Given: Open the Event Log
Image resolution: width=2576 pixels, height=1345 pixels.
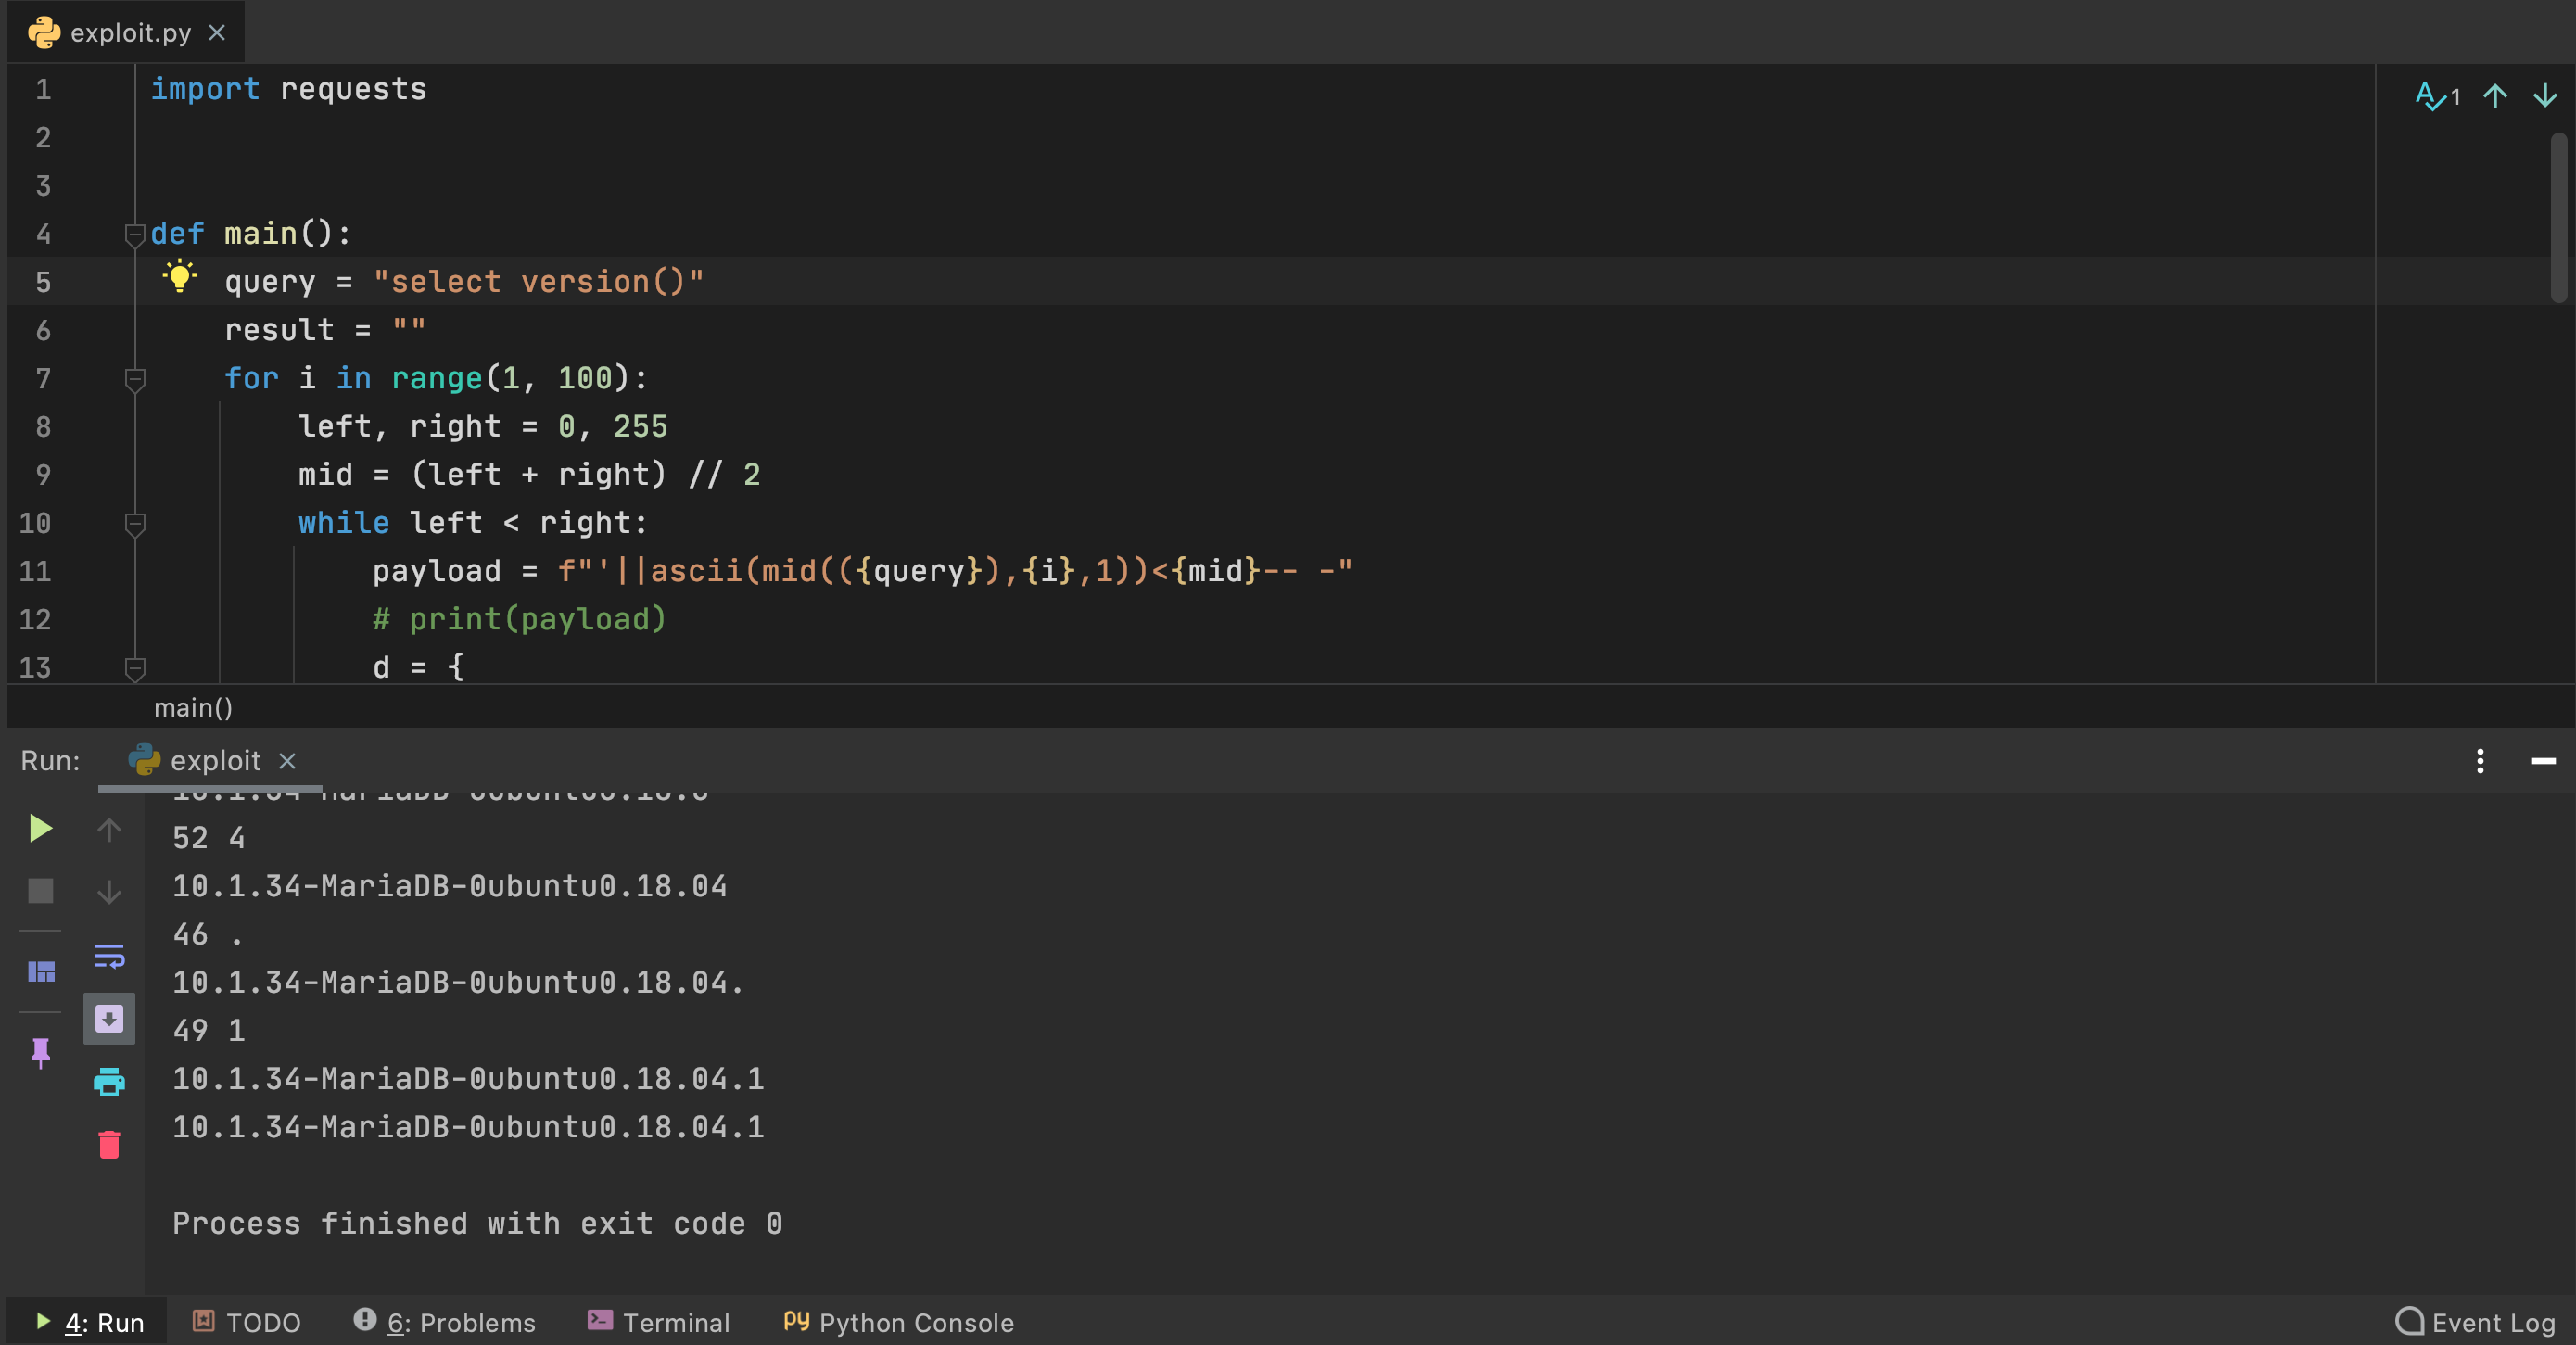Looking at the screenshot, I should (2476, 1322).
